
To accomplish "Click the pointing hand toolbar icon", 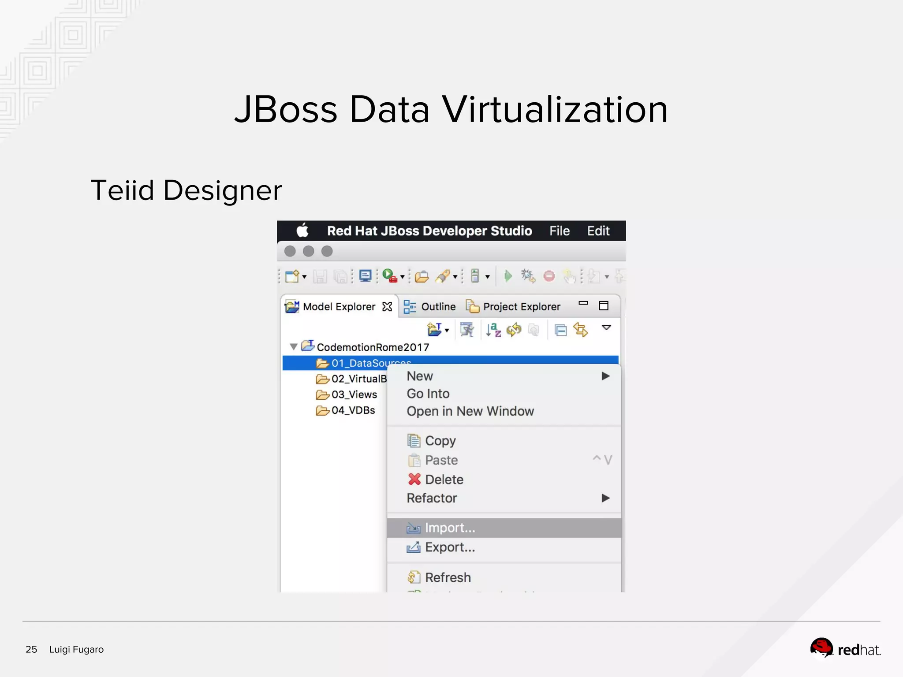I will pyautogui.click(x=569, y=277).
